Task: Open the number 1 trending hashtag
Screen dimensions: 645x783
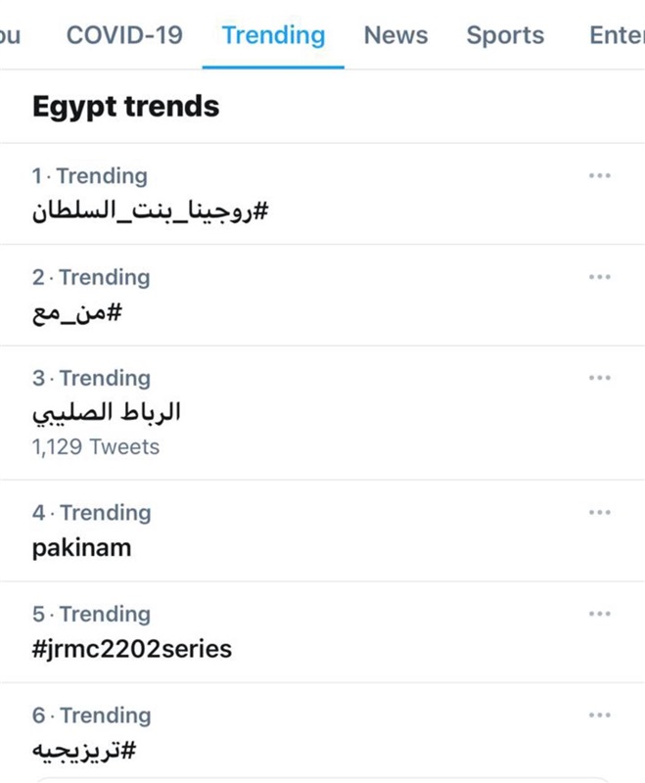Action: pyautogui.click(x=150, y=210)
